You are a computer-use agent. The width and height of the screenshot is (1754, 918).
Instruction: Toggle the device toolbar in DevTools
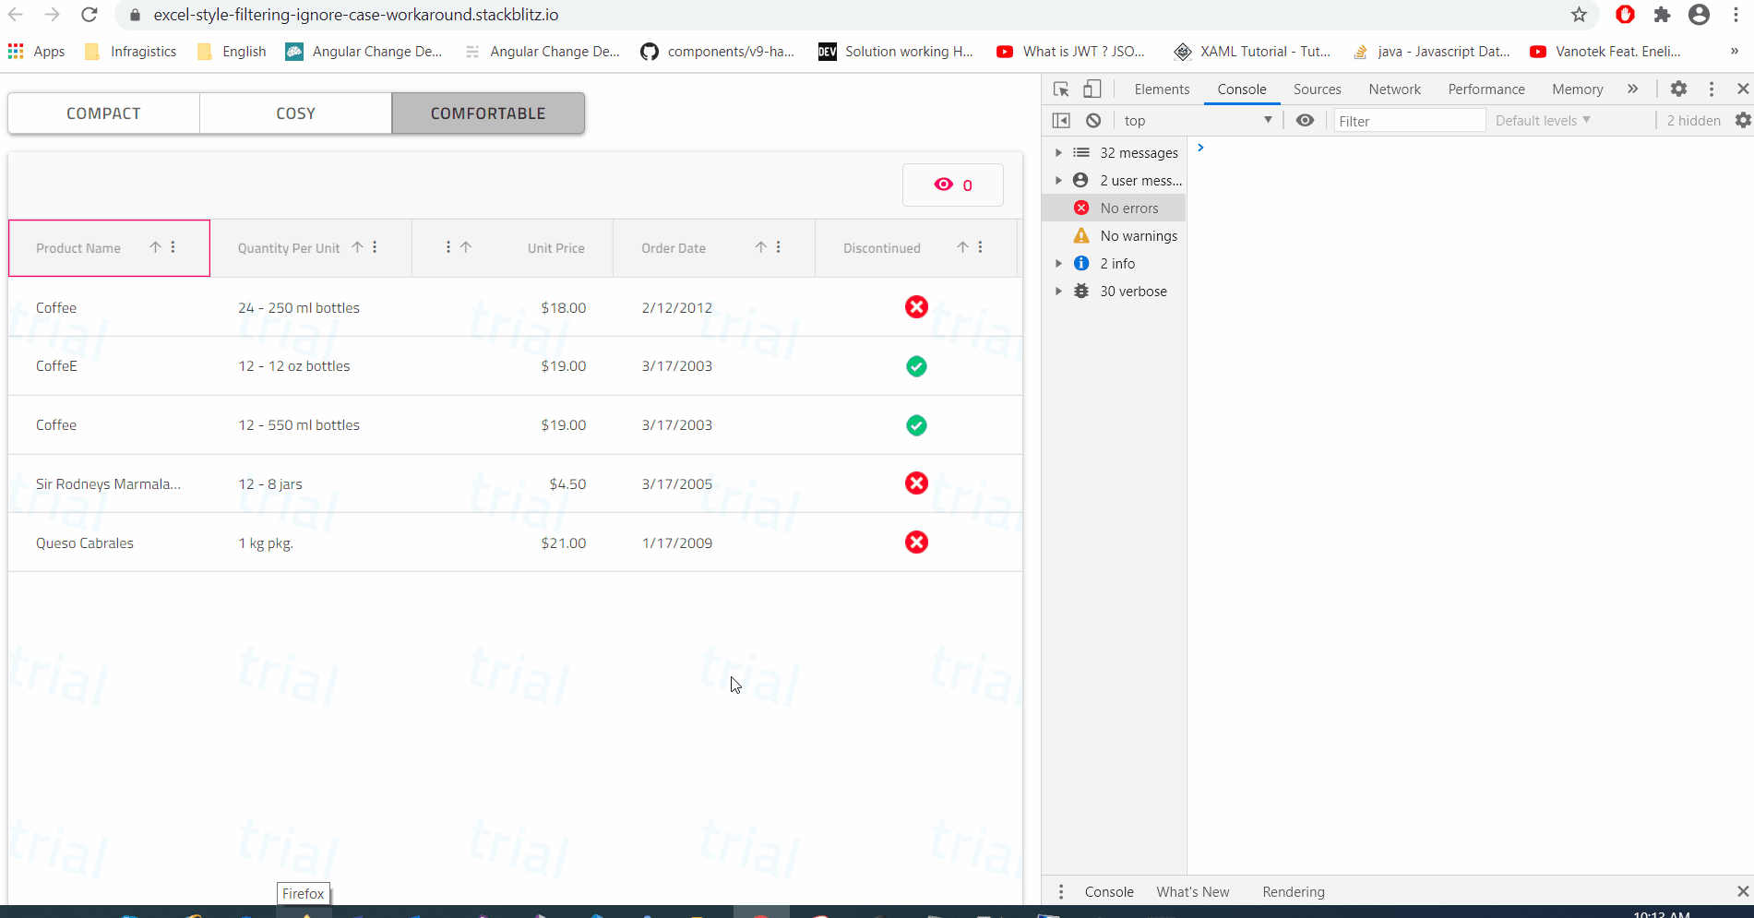pos(1092,89)
